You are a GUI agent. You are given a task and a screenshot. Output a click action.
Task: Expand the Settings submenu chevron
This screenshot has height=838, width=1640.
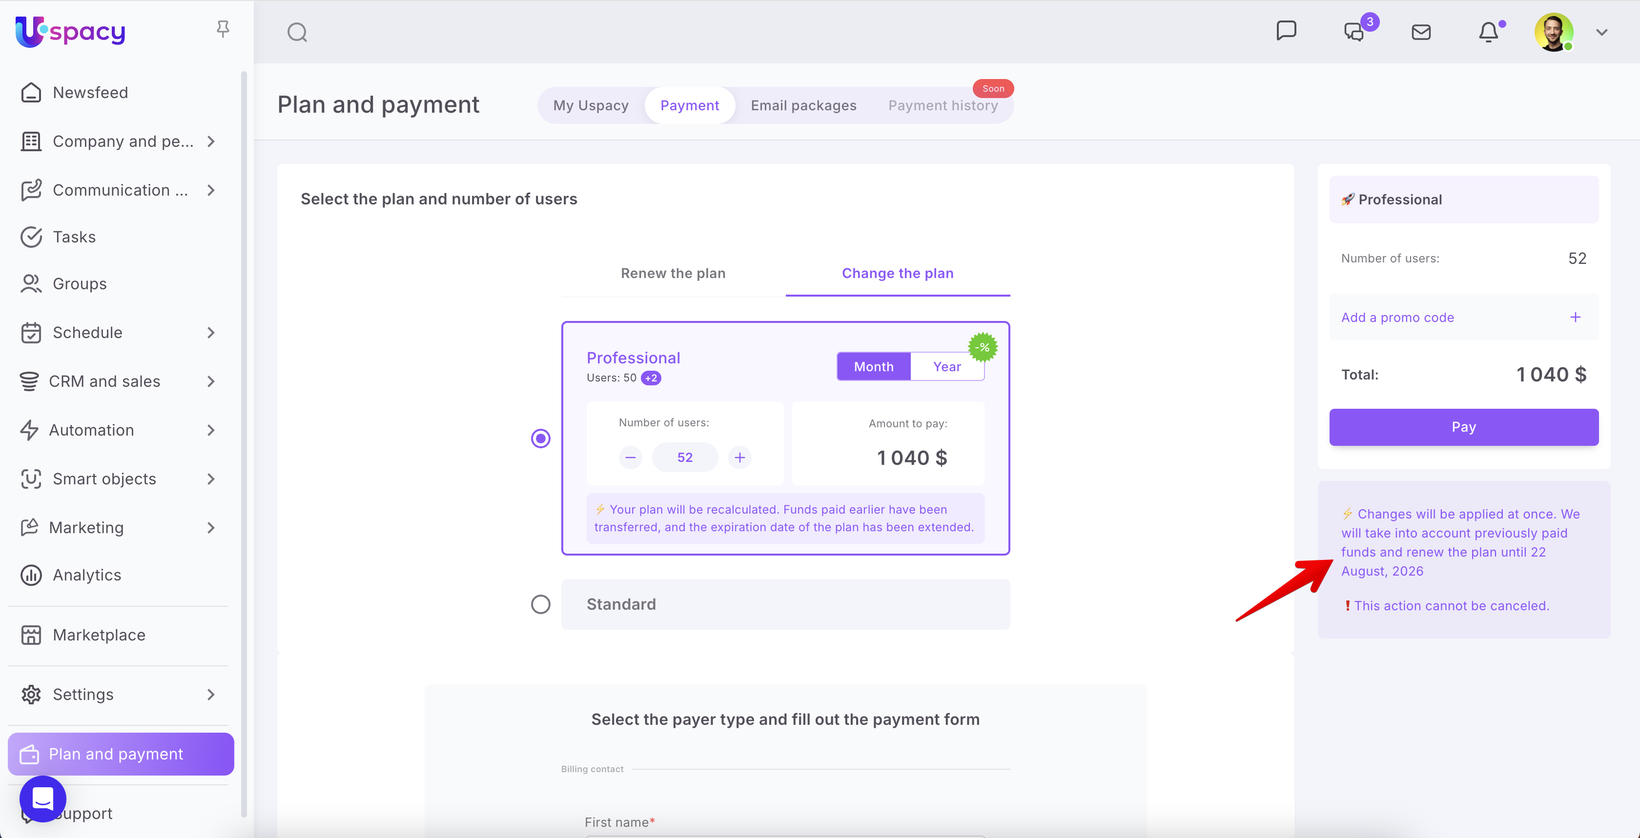(x=211, y=694)
